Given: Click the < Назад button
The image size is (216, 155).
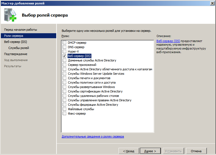Looking at the screenshot, I should (129, 151).
